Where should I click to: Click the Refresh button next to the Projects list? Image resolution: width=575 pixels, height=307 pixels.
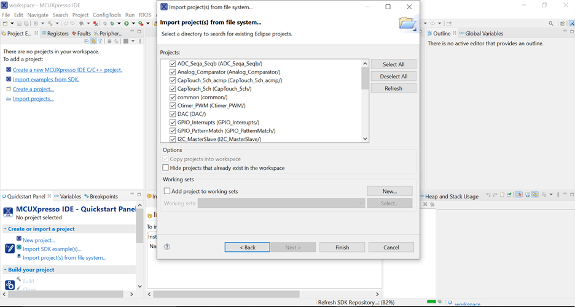tap(394, 88)
